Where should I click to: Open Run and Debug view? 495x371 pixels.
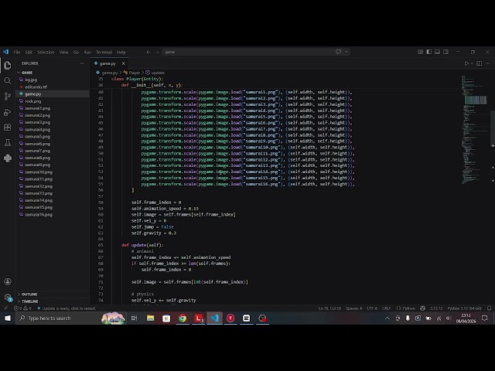(8, 112)
